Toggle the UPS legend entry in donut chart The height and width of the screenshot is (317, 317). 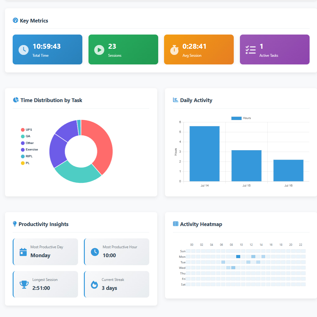pos(28,130)
